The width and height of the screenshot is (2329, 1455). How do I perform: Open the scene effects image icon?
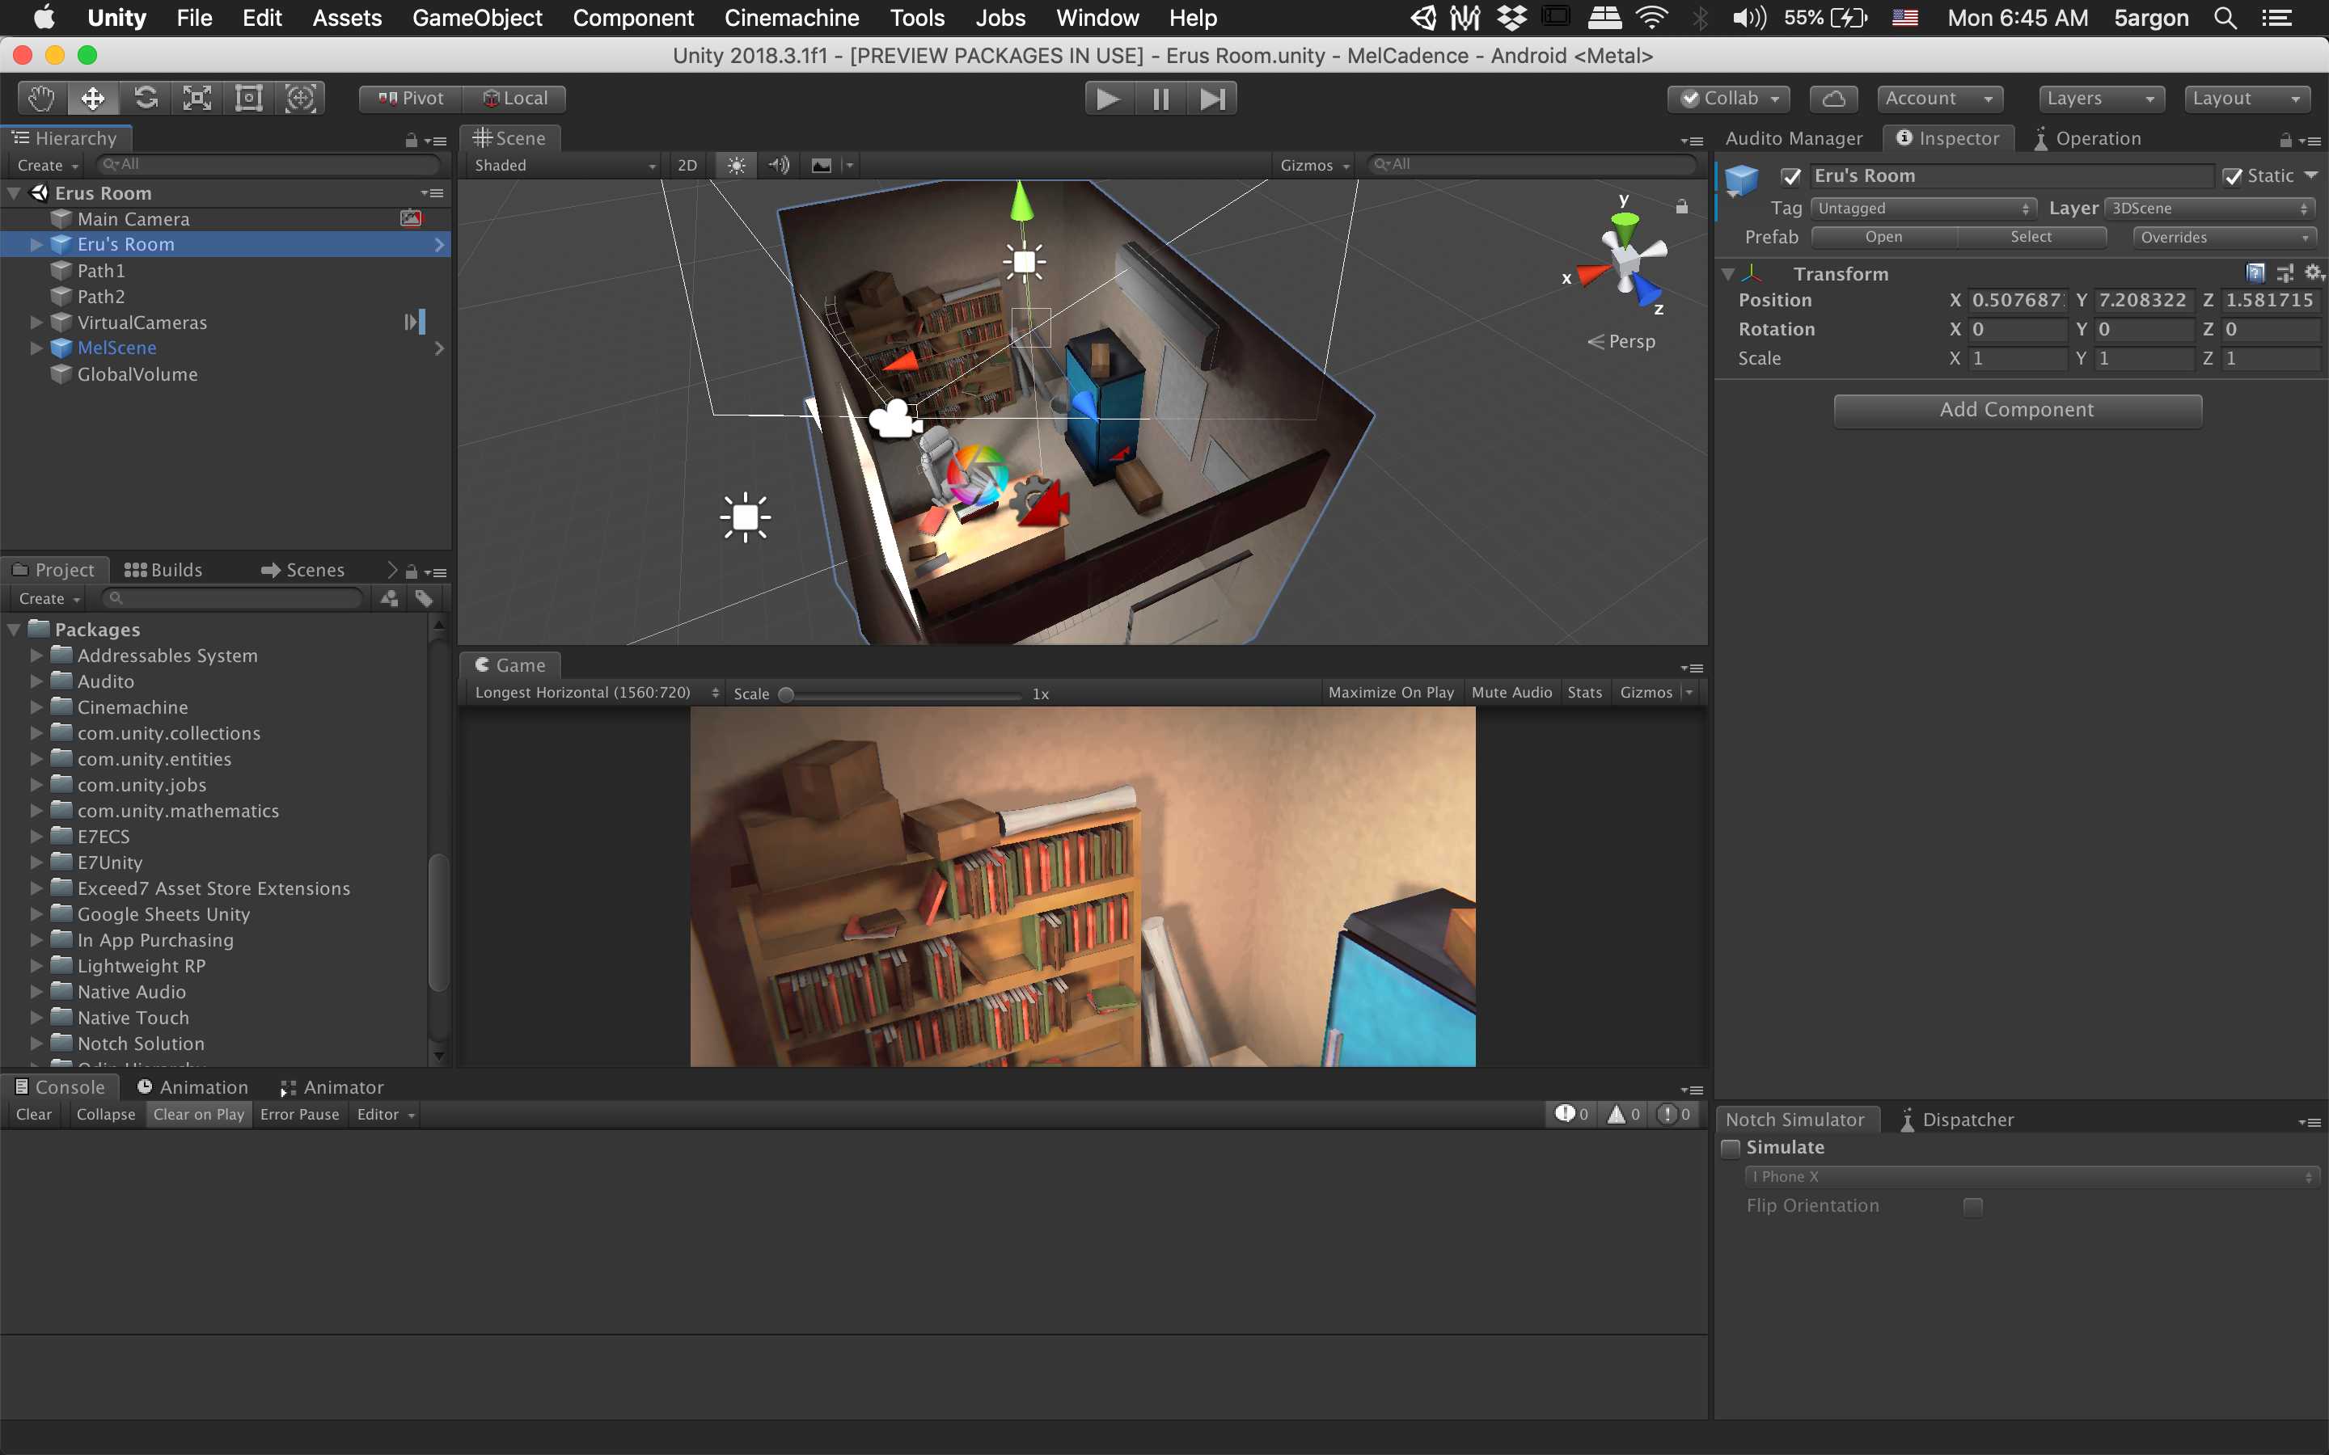(x=821, y=166)
